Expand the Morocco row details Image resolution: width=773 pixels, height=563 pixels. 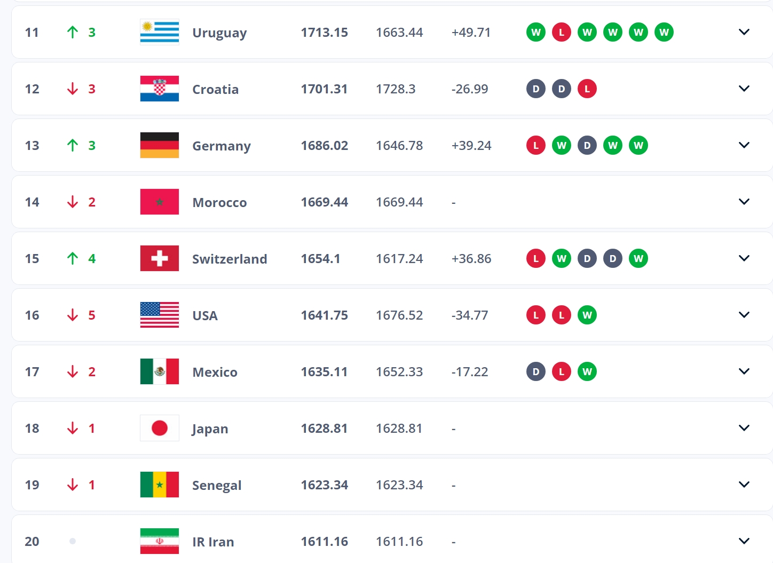(x=744, y=202)
